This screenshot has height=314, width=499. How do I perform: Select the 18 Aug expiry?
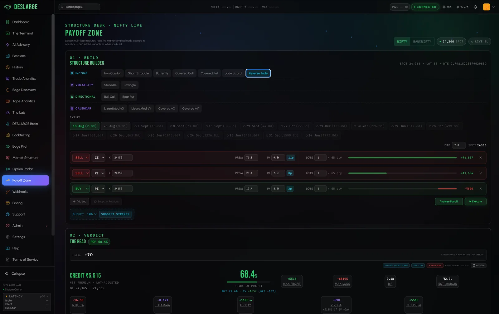85,126
